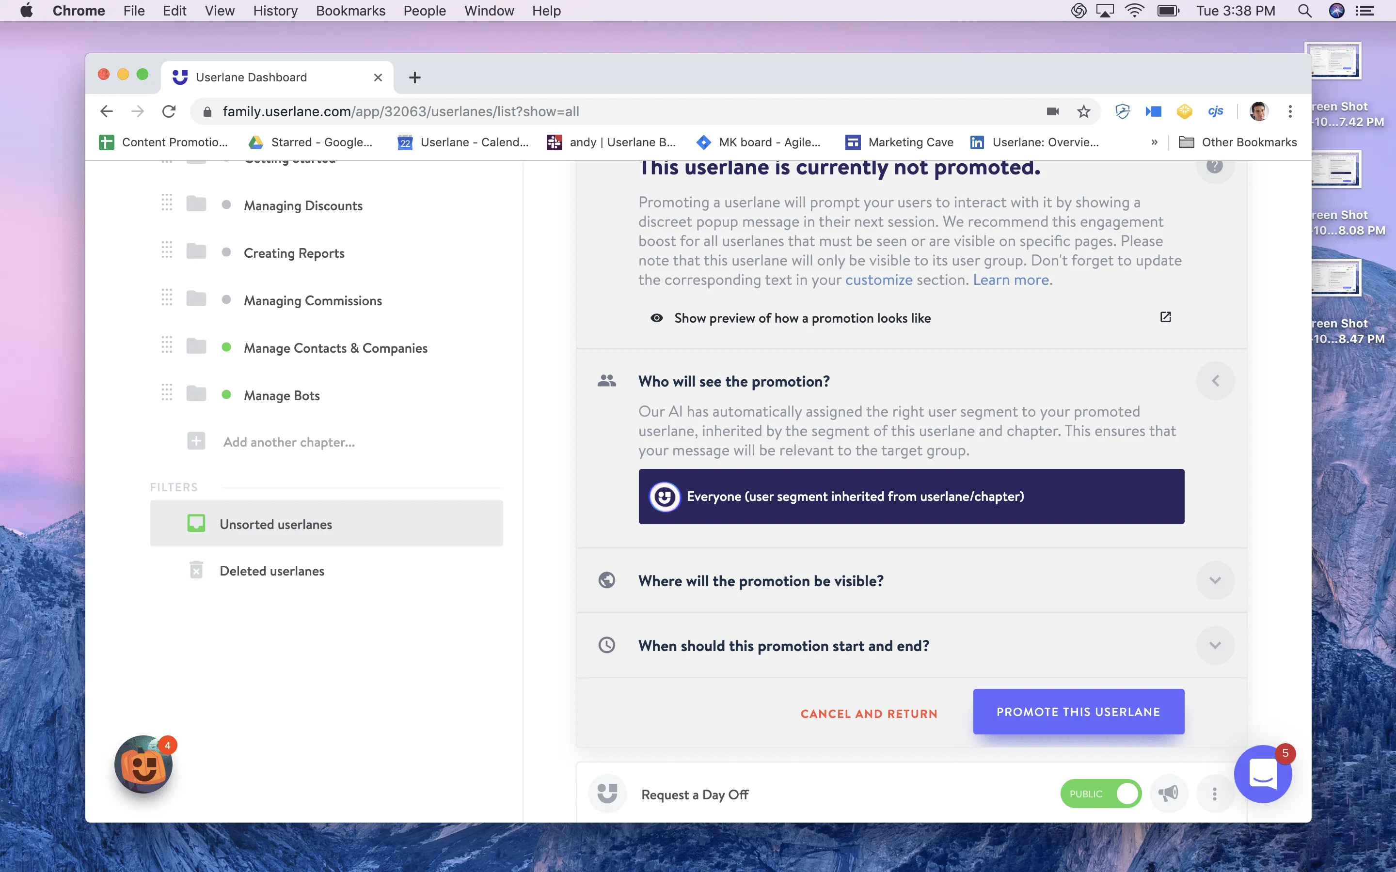This screenshot has width=1396, height=872.
Task: Open the Chrome File menu
Action: point(134,10)
